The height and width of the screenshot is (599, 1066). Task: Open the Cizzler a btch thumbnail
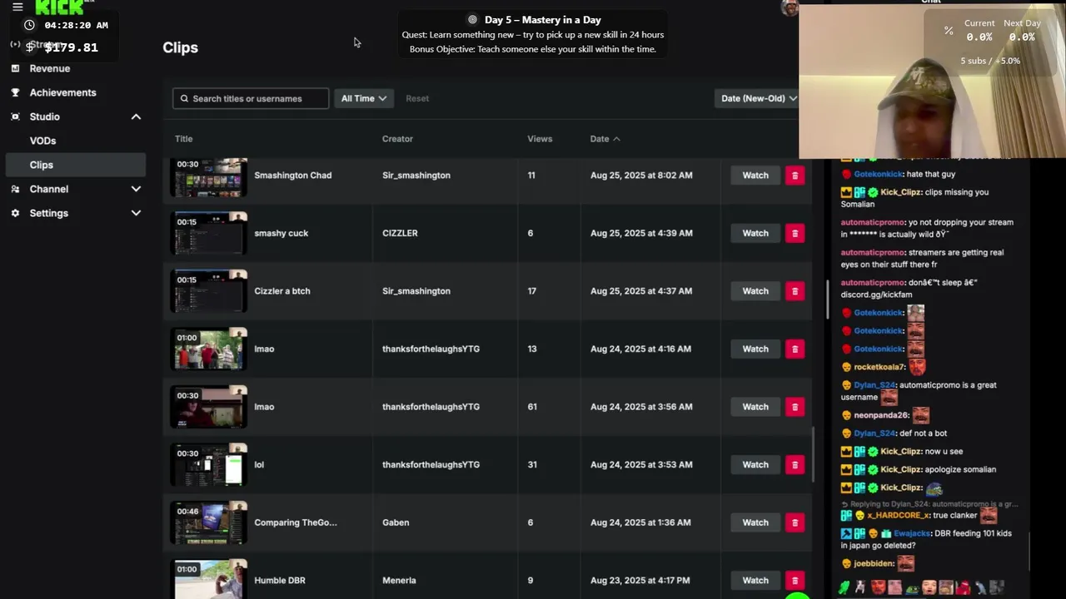pyautogui.click(x=209, y=291)
